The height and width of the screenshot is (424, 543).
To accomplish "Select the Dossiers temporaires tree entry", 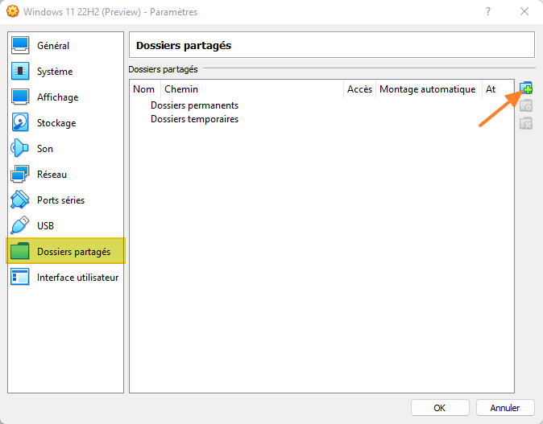I will tap(194, 119).
